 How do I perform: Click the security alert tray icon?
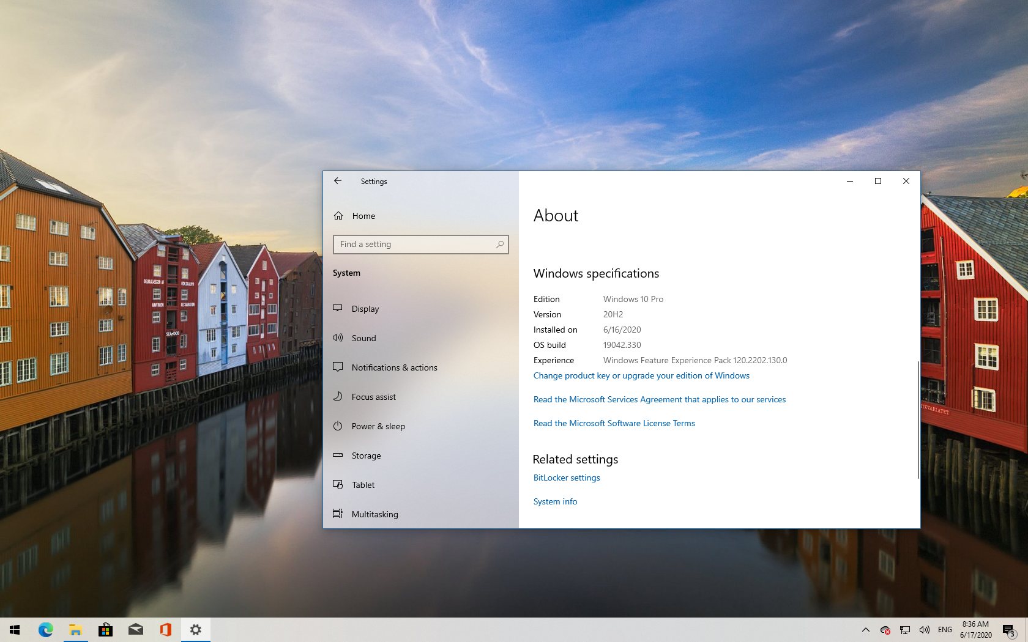[885, 630]
